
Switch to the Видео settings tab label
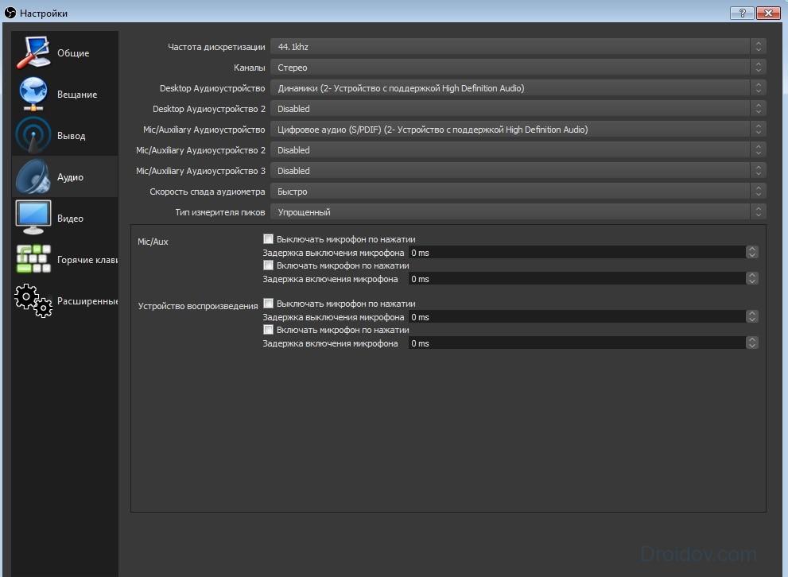tap(70, 219)
